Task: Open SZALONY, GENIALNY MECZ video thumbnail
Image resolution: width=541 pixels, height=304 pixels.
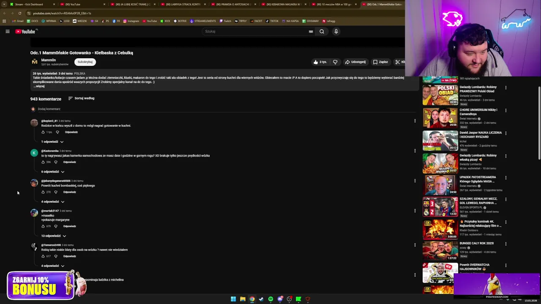Action: pos(440,206)
